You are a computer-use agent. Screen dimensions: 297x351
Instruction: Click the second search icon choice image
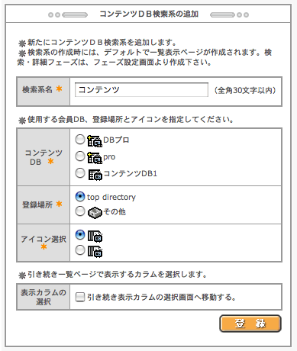click(x=95, y=251)
